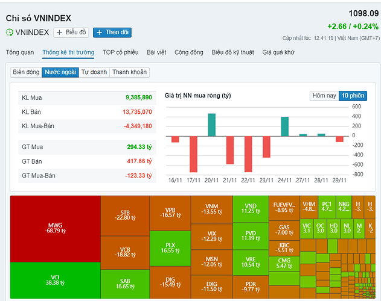This screenshot has height=301, width=381.
Task: Click the Chỉ số VNINDEX heading
Action: [x=39, y=19]
